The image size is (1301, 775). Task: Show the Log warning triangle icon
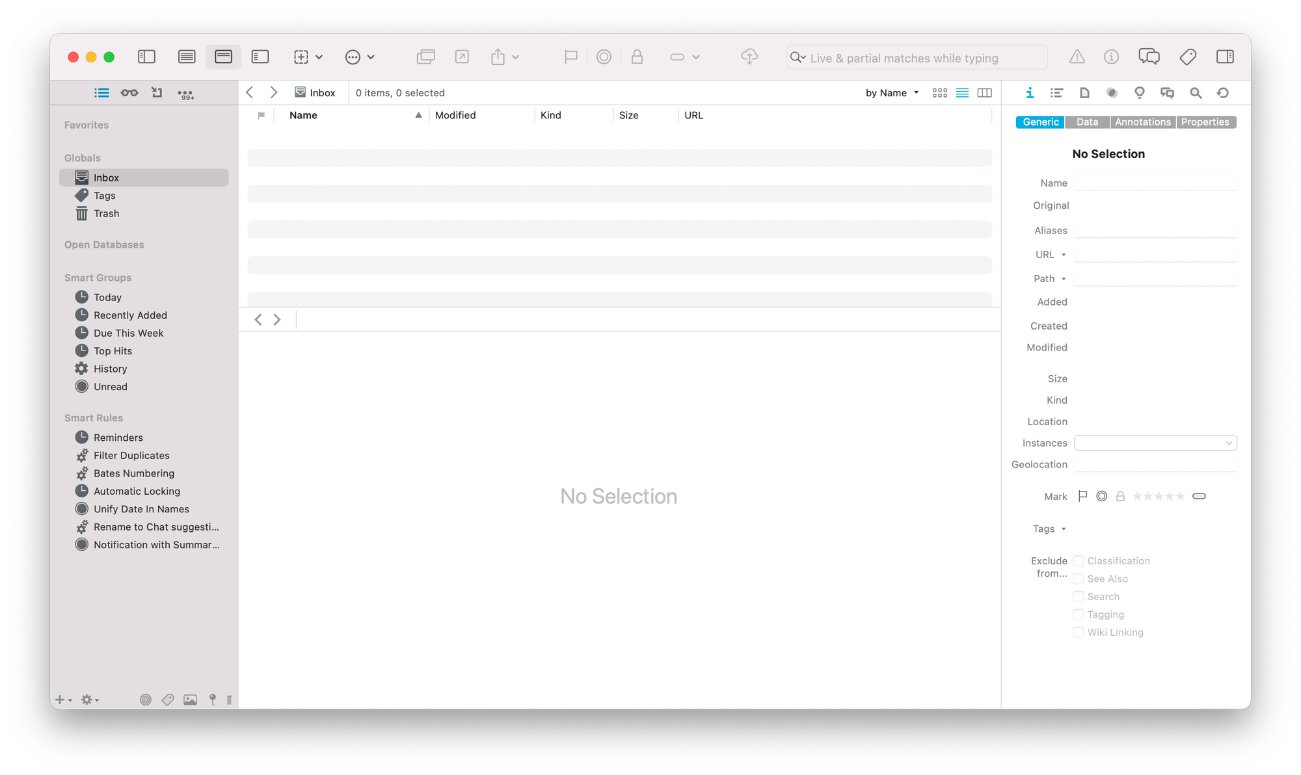click(x=1077, y=57)
